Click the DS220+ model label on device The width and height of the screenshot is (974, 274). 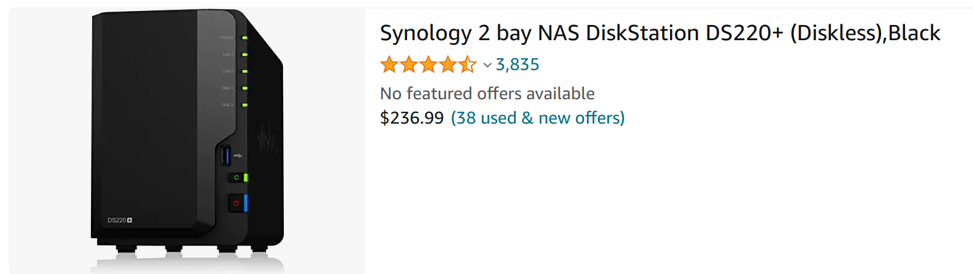pyautogui.click(x=120, y=220)
